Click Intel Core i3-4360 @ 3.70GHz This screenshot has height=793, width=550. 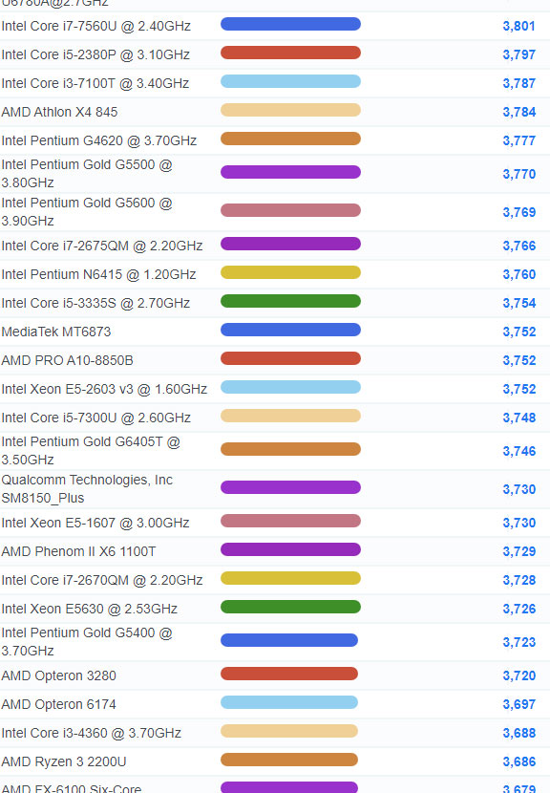tap(92, 733)
